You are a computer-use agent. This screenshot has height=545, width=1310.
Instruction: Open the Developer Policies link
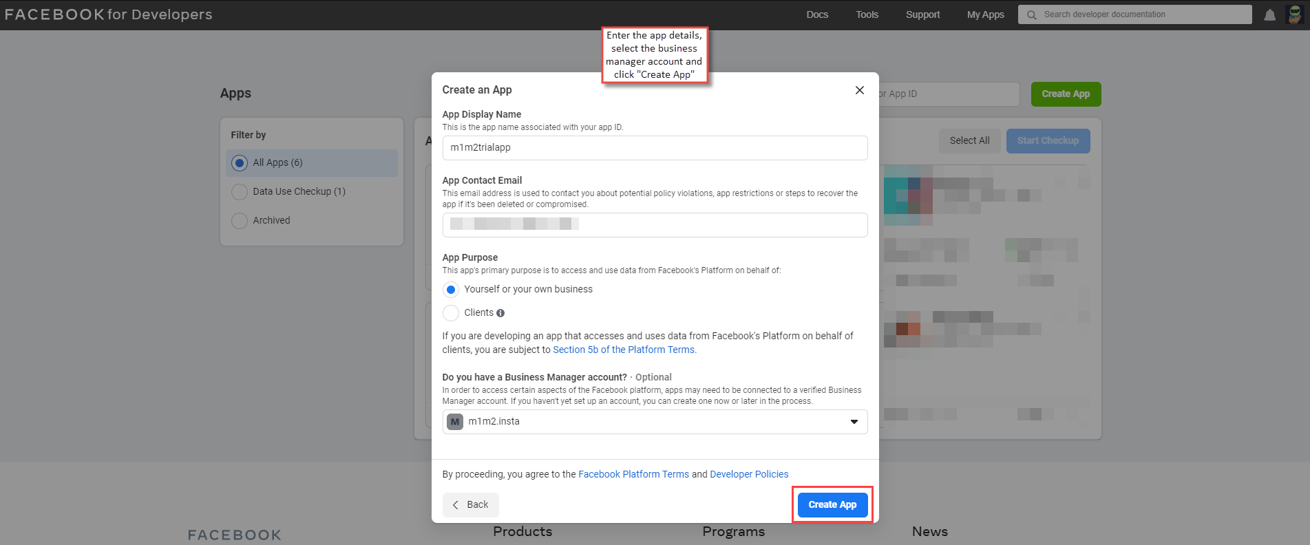tap(749, 475)
